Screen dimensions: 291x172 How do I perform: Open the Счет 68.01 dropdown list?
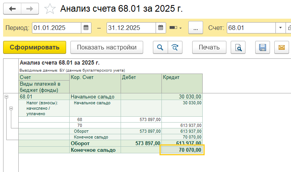pyautogui.click(x=280, y=28)
